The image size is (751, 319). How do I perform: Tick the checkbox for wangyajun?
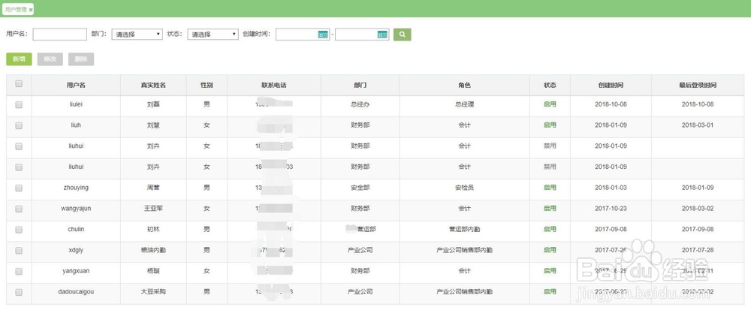20,209
